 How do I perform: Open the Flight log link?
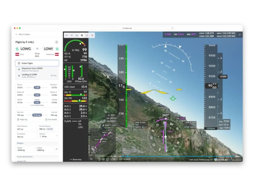tap(22, 120)
